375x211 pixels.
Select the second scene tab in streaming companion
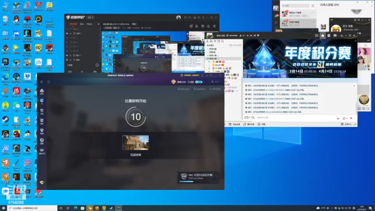[82, 24]
